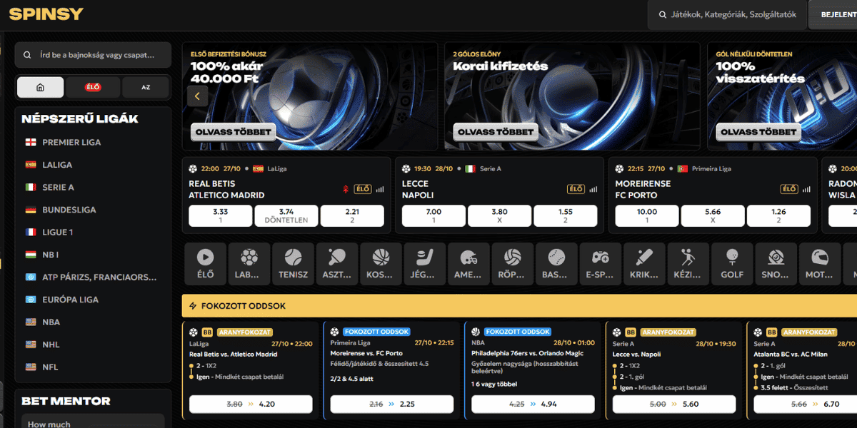This screenshot has width=857, height=428.
Task: Click the Bet Mentor How much input
Action: (93, 422)
